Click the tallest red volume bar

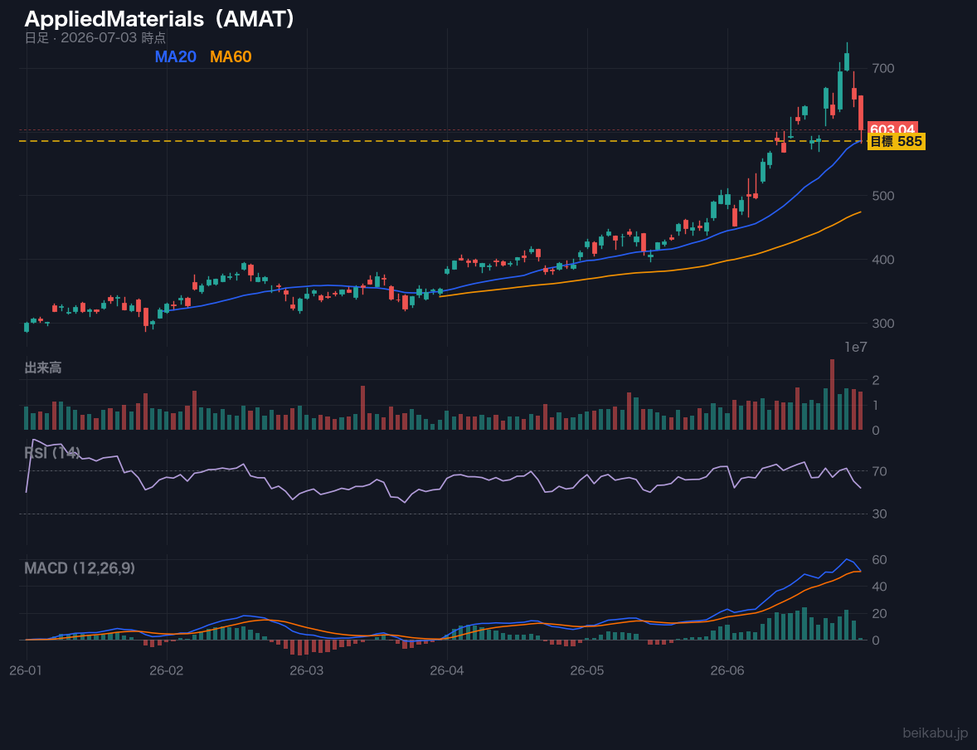coord(833,395)
